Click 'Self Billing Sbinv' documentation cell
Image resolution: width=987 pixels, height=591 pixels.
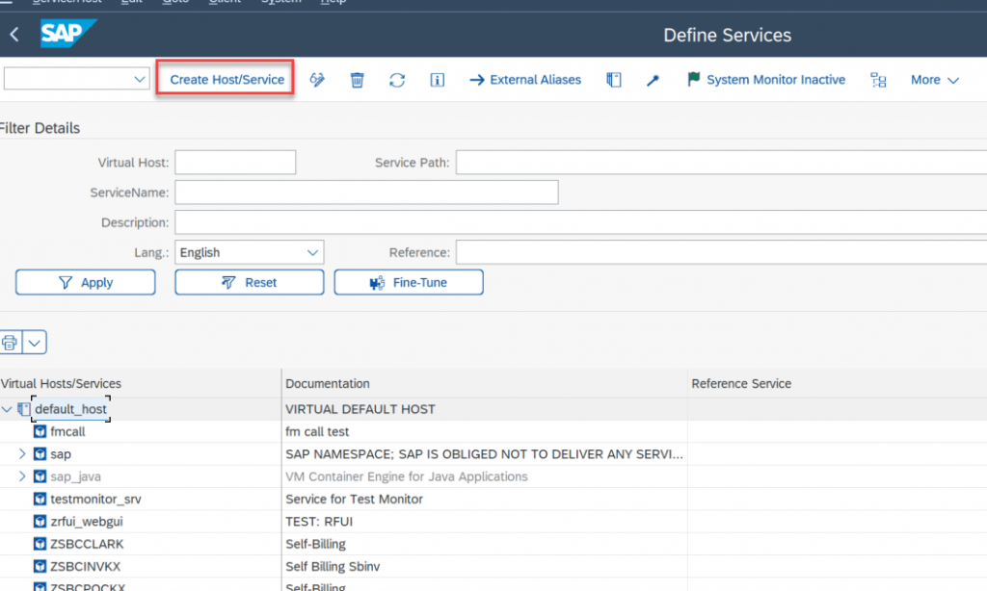(333, 567)
